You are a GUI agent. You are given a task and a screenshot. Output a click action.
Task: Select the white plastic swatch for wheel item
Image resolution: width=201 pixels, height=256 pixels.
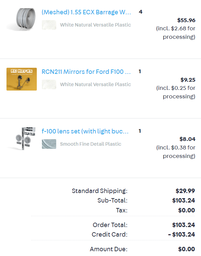(49, 25)
